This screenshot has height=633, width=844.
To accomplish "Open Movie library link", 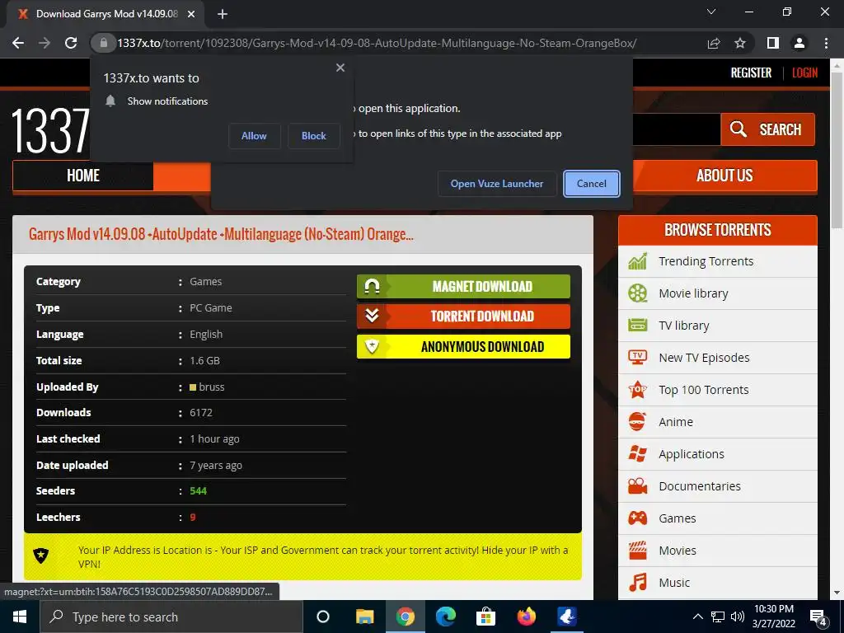I will tap(693, 293).
